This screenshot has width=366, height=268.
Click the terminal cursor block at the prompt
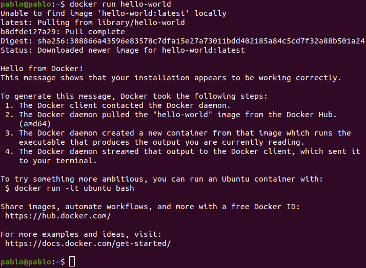point(72,261)
